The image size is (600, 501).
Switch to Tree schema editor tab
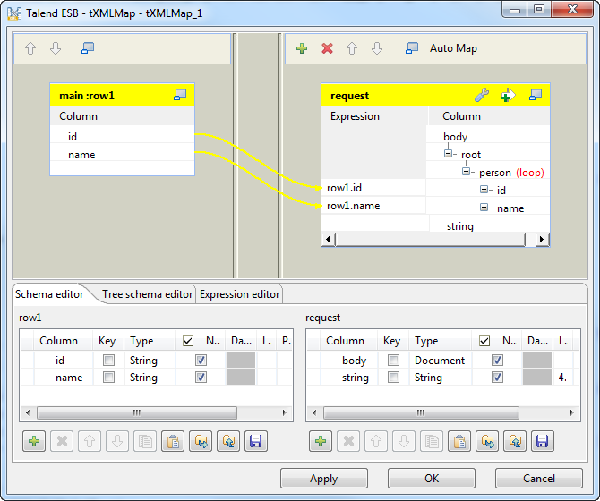point(147,294)
